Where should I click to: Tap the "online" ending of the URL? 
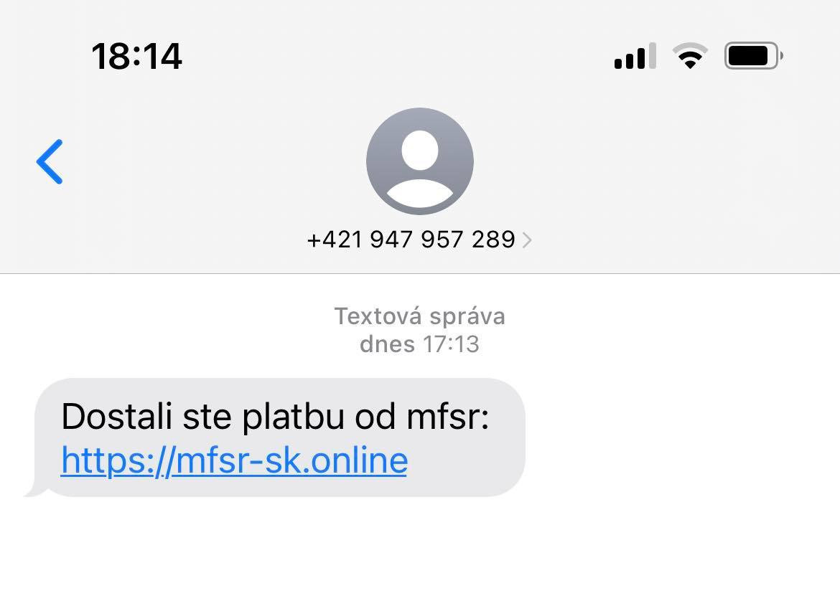(360, 460)
